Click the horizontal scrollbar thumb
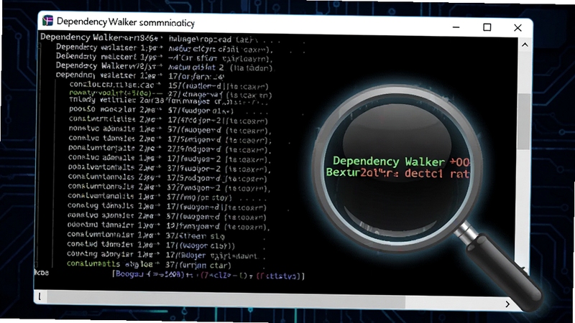Image resolution: width=575 pixels, height=323 pixels. tap(226, 298)
